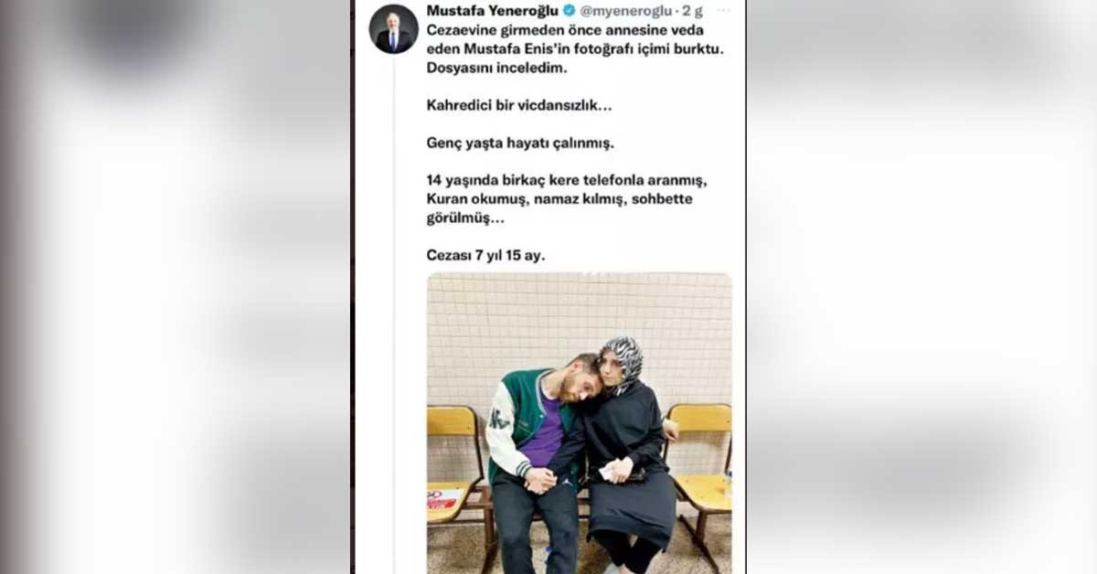The width and height of the screenshot is (1097, 574).
Task: Click the '2 g' tweet timestamp
Action: tap(694, 11)
